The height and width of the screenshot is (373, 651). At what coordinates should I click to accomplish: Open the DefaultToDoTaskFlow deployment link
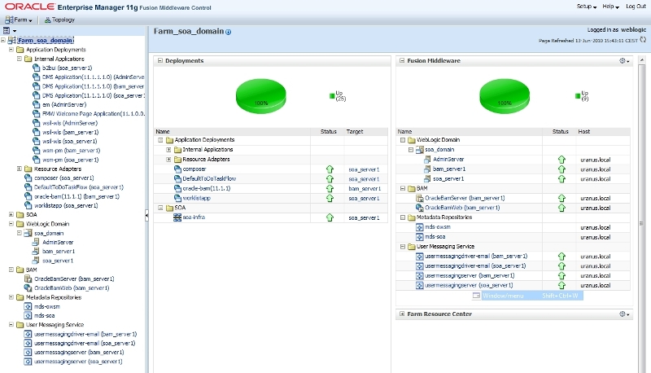coord(209,178)
